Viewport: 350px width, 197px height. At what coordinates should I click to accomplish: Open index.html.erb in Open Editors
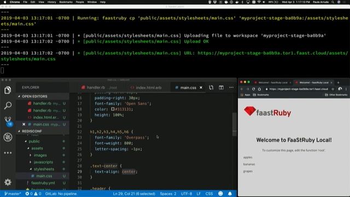(43, 117)
